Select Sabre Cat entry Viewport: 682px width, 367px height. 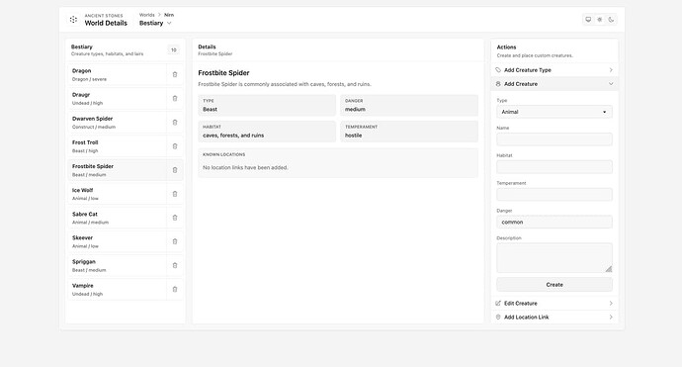(117, 218)
